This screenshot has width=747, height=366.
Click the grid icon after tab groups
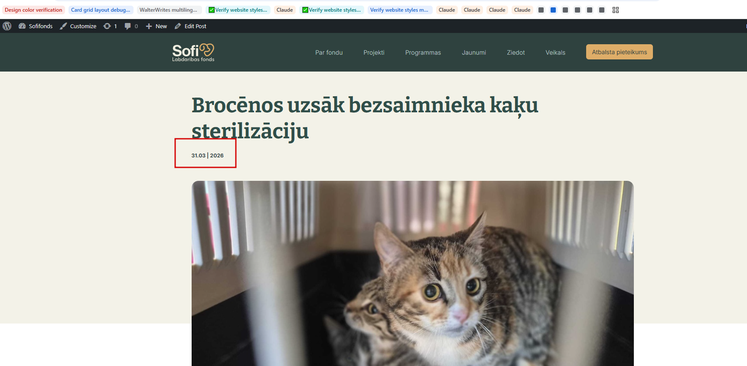pos(616,10)
